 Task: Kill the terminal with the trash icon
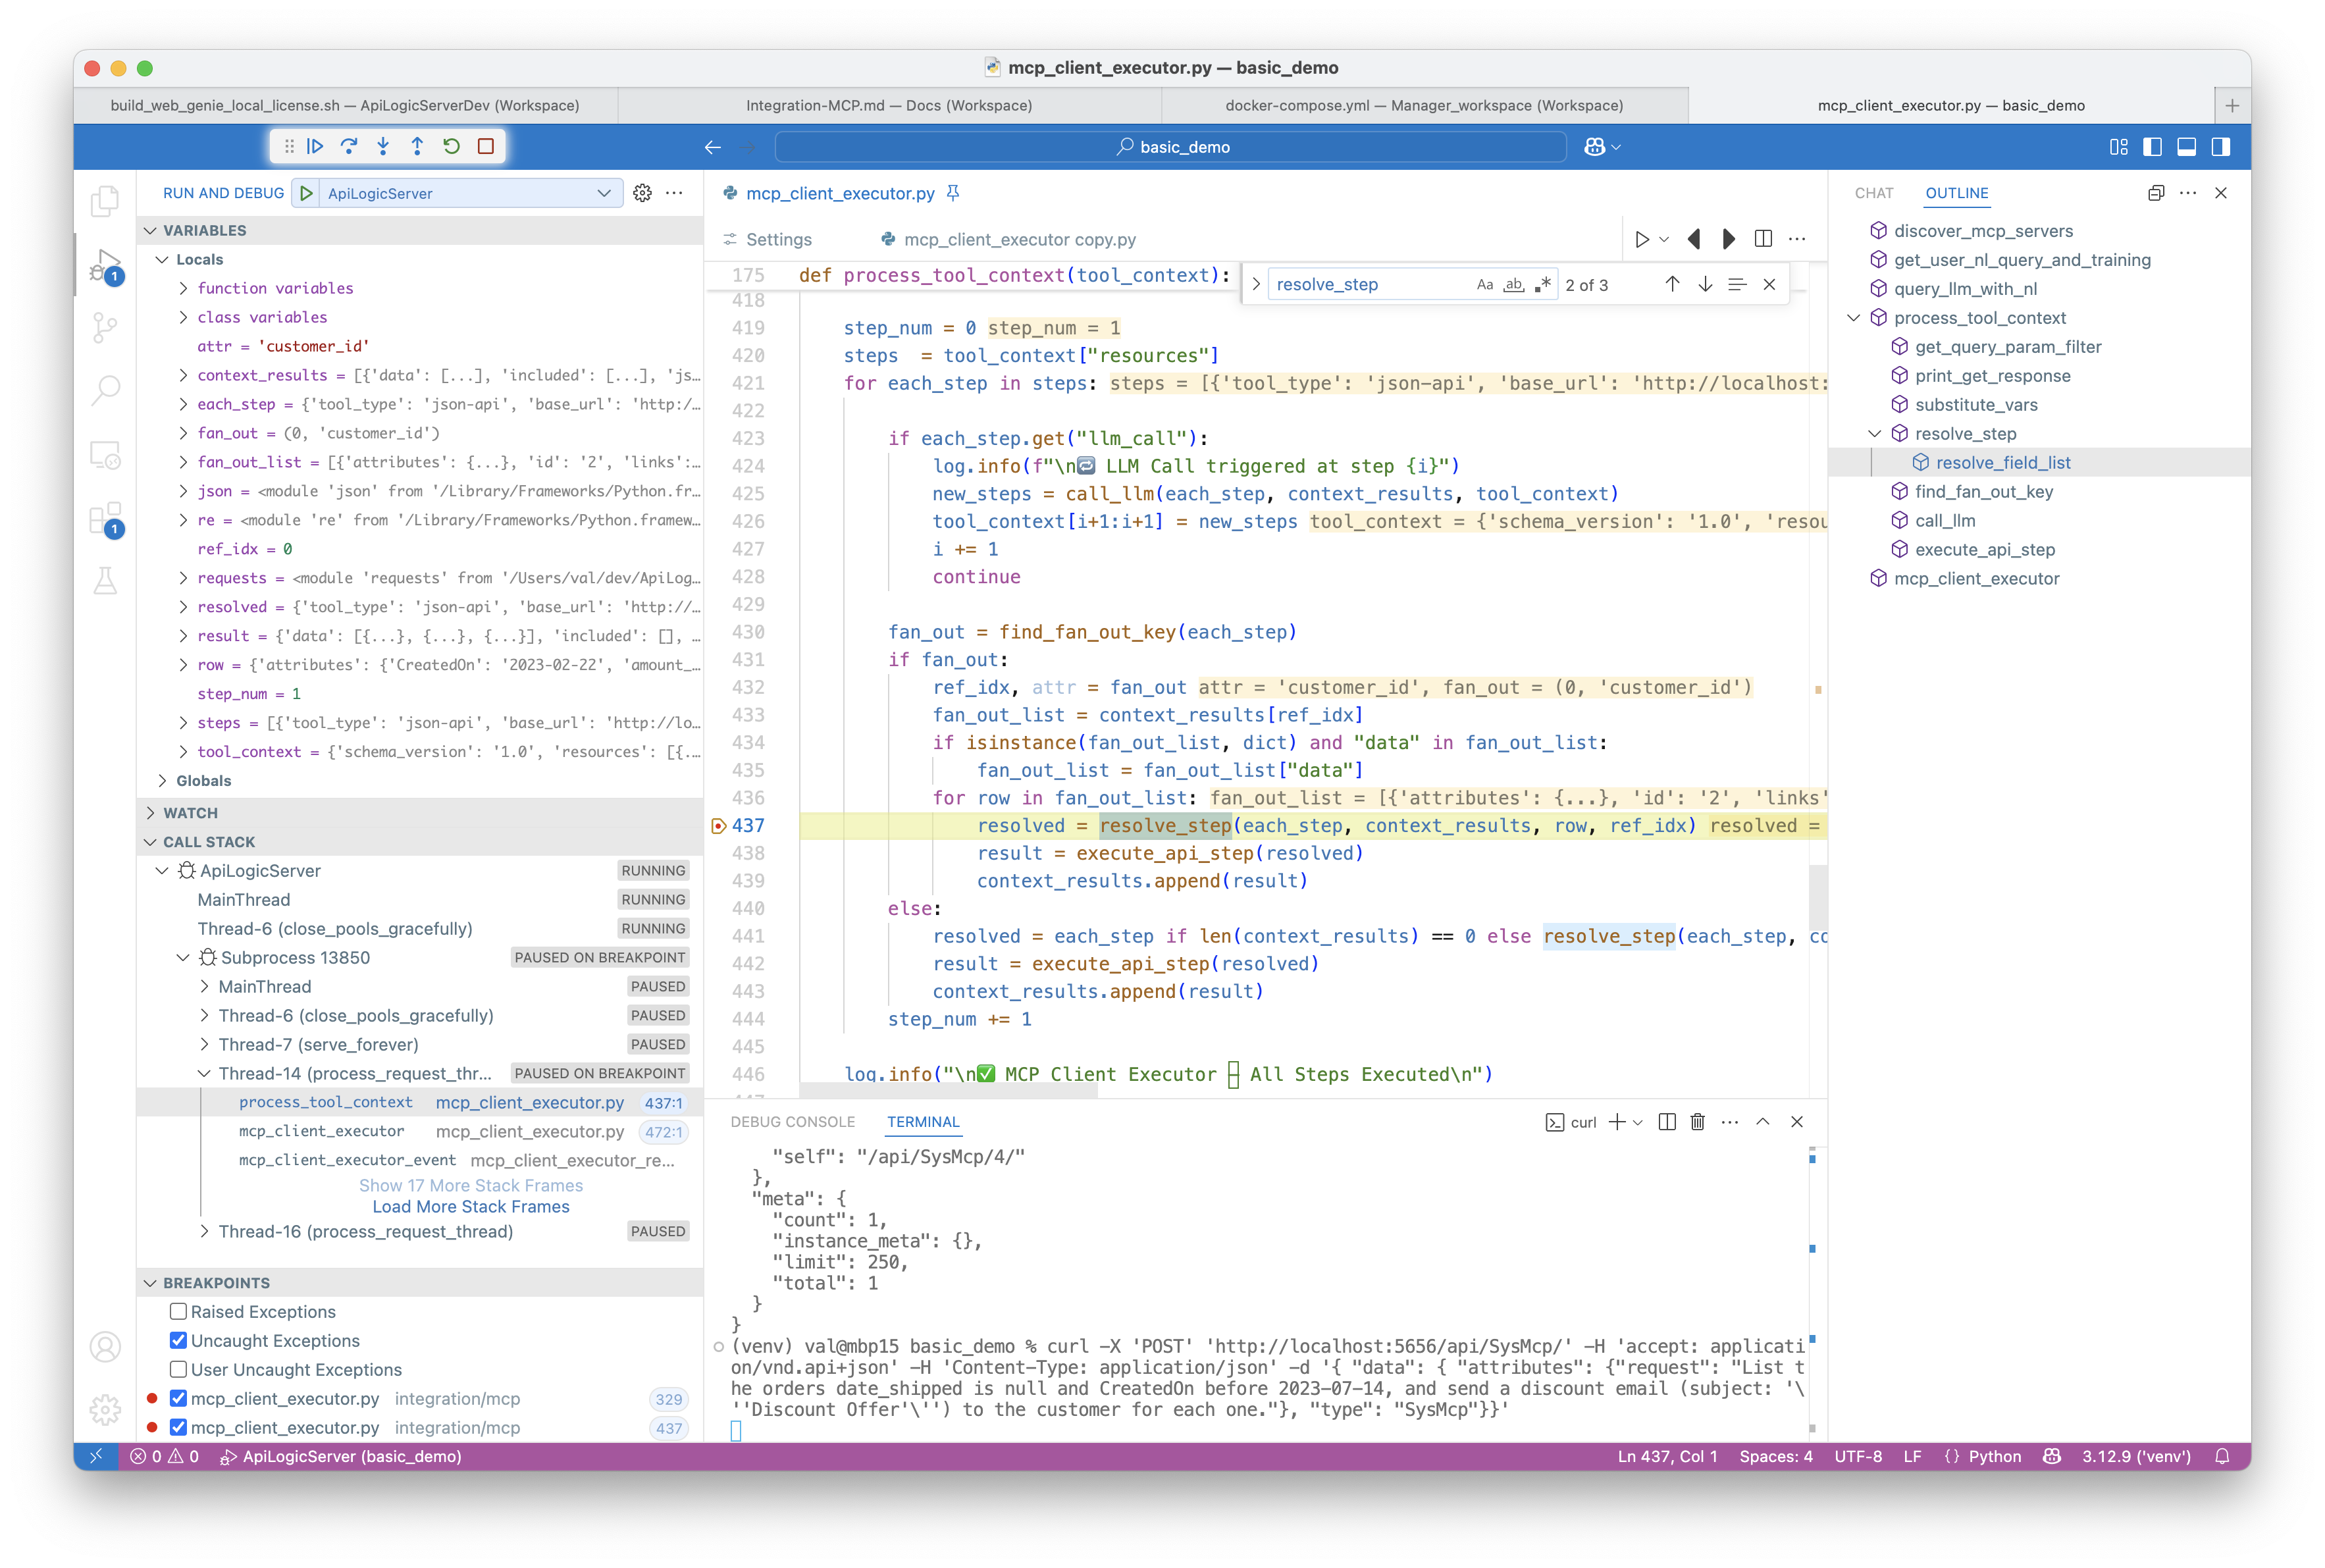click(1697, 1122)
